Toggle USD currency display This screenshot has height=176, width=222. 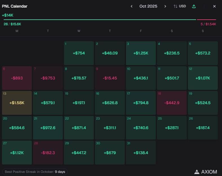[x=180, y=6]
